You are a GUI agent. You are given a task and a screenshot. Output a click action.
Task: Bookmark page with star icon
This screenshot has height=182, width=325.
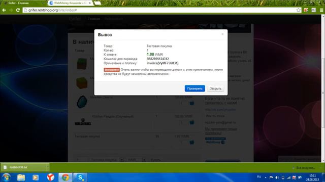298,10
